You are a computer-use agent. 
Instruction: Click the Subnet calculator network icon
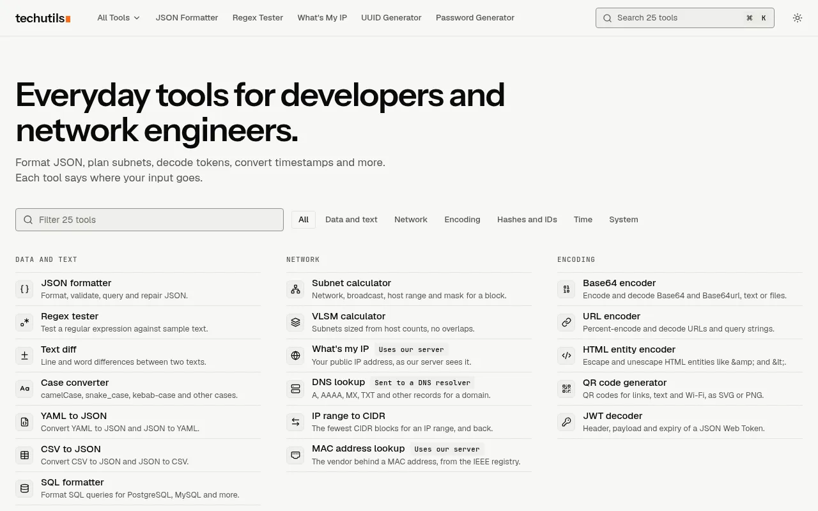(295, 289)
